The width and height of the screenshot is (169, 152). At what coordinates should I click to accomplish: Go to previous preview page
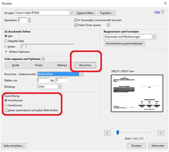107,133
